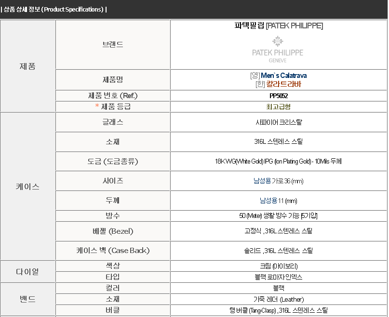Select the '두께' label cell
389x317 pixels.
[113, 201]
